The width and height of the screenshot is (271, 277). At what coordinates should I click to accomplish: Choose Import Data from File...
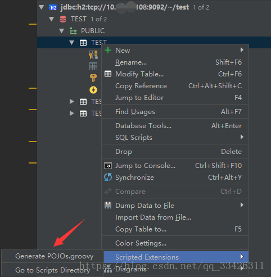[175, 217]
